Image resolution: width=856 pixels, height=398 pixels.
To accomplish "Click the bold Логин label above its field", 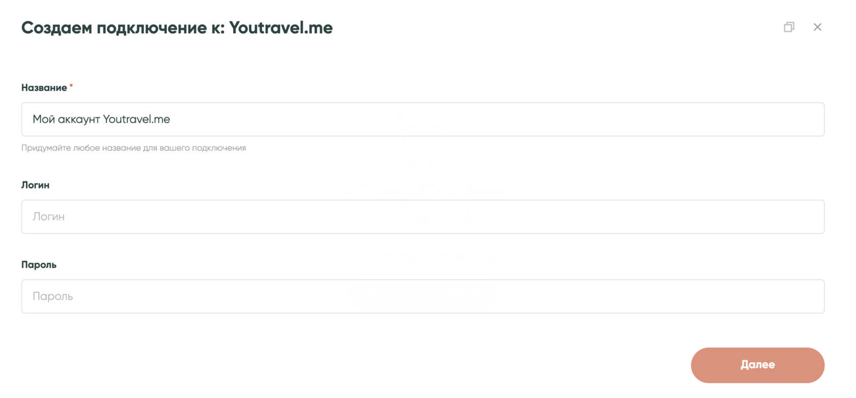I will click(35, 185).
